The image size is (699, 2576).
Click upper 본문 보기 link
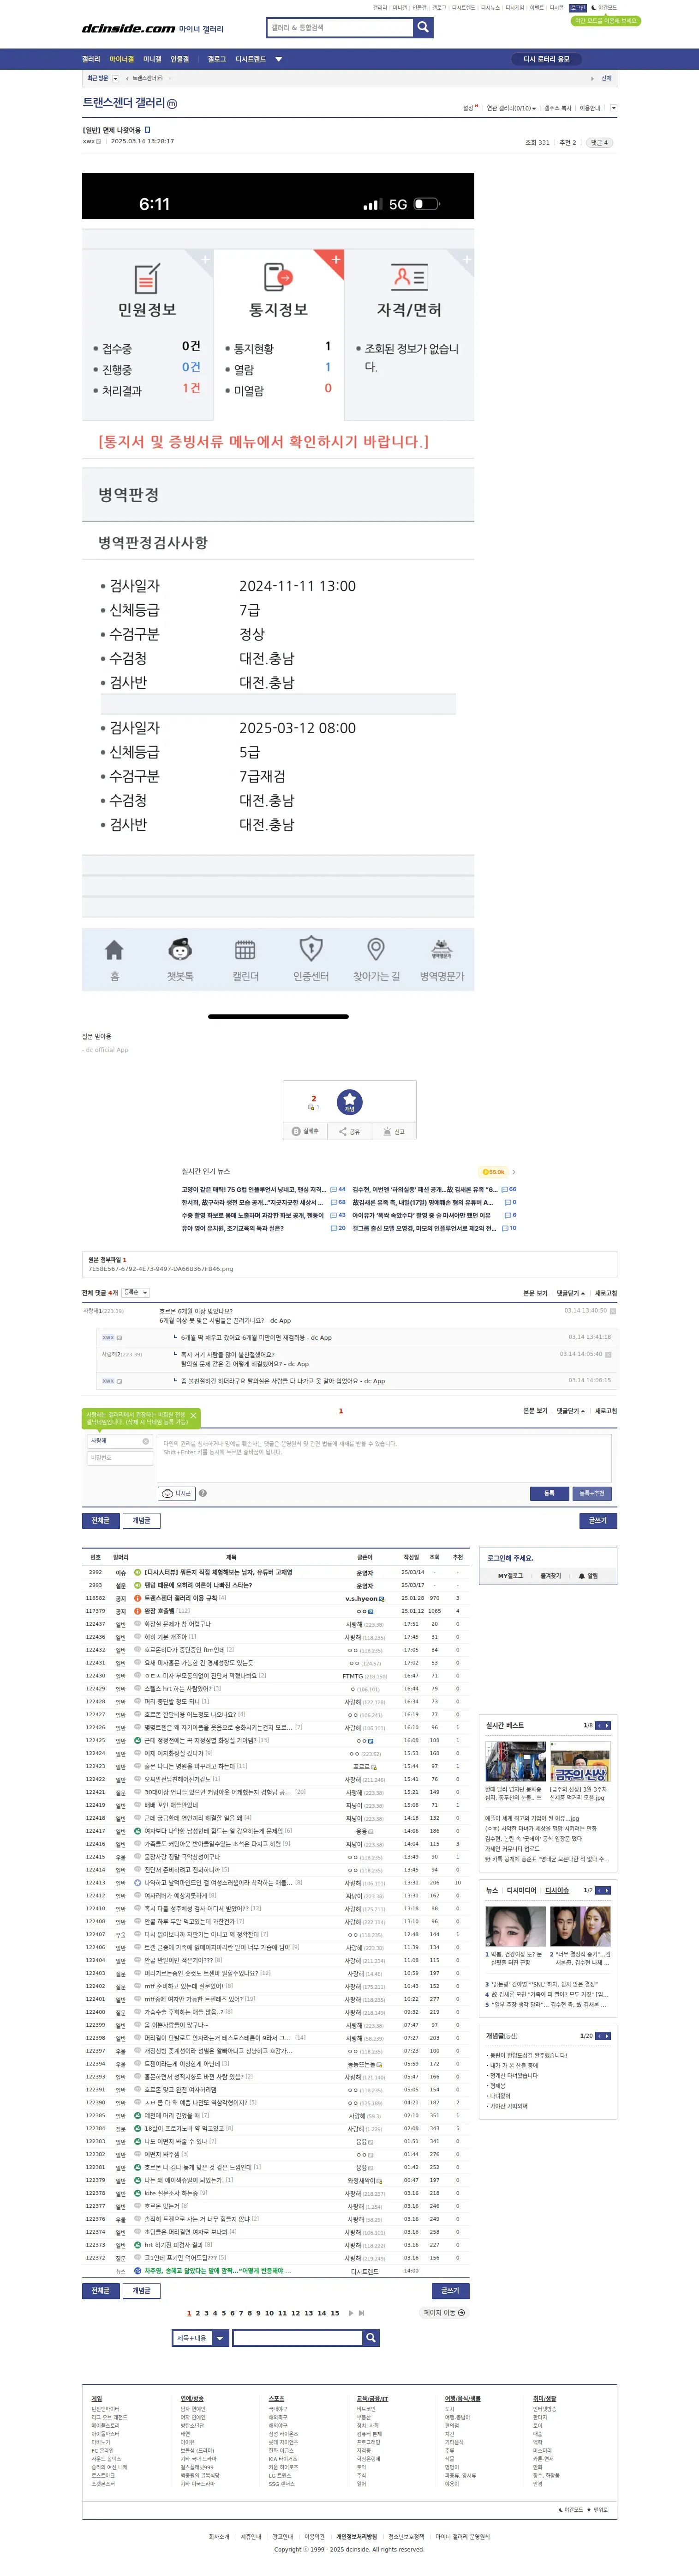pos(535,1293)
